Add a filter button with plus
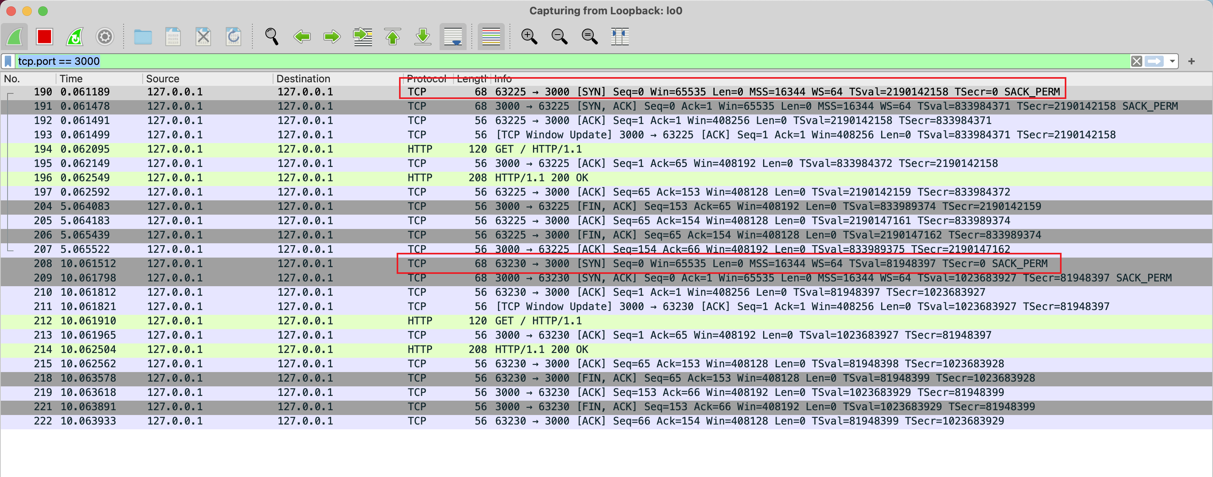 [x=1191, y=61]
